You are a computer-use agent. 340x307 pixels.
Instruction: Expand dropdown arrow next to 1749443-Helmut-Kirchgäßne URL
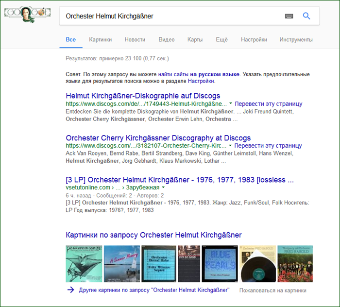(x=231, y=103)
